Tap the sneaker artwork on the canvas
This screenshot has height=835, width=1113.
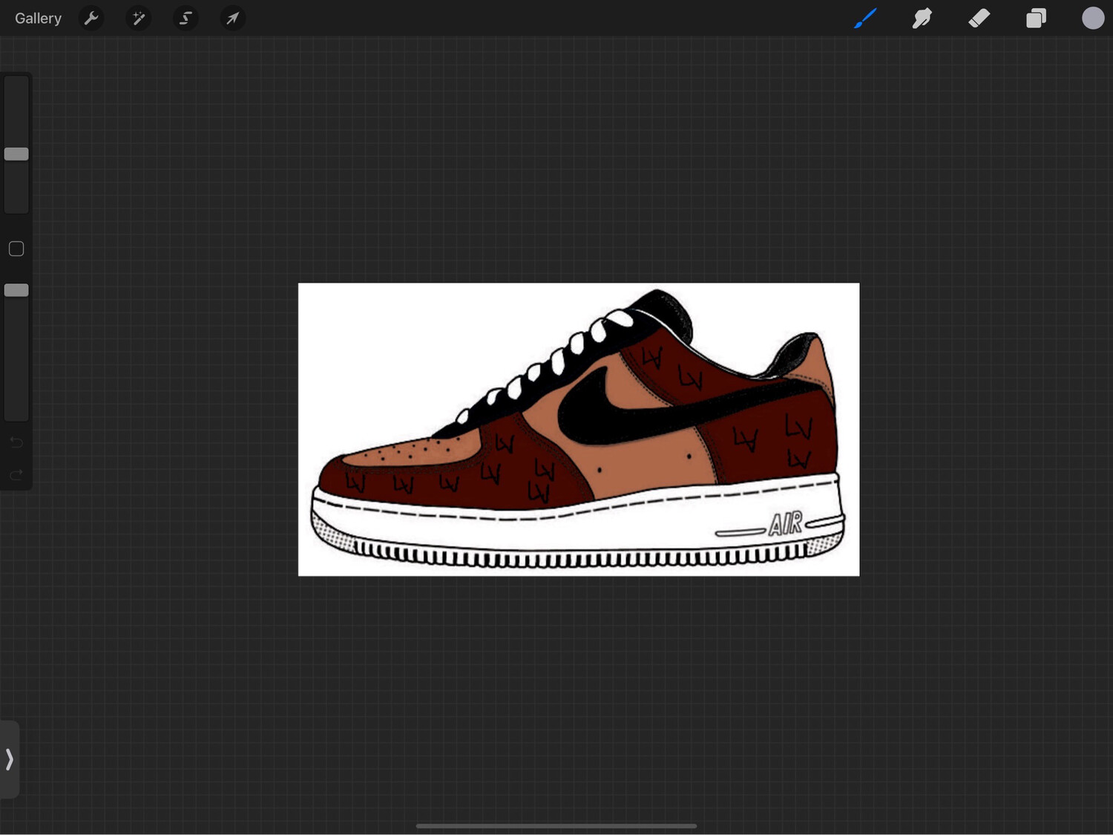click(x=578, y=429)
